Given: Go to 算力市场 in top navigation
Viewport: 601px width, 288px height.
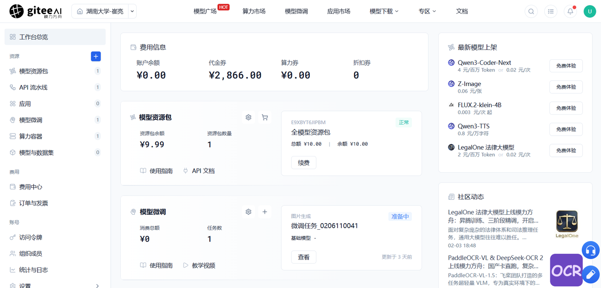Looking at the screenshot, I should (x=254, y=11).
